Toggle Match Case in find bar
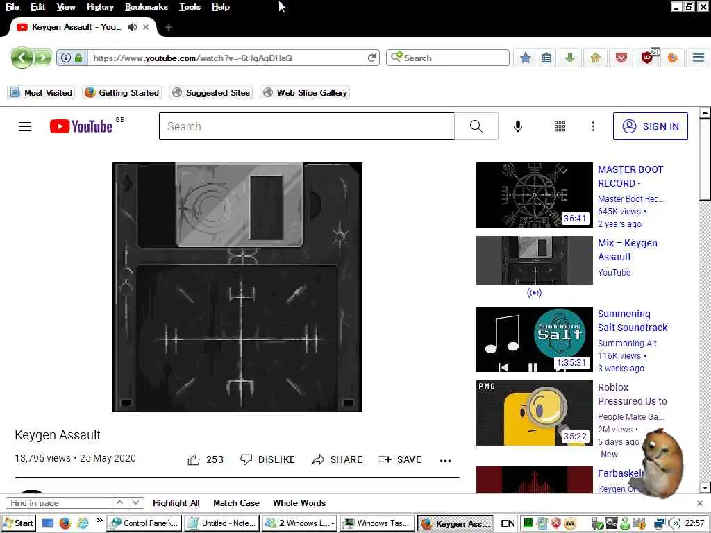Viewport: 711px width, 533px height. pyautogui.click(x=236, y=503)
